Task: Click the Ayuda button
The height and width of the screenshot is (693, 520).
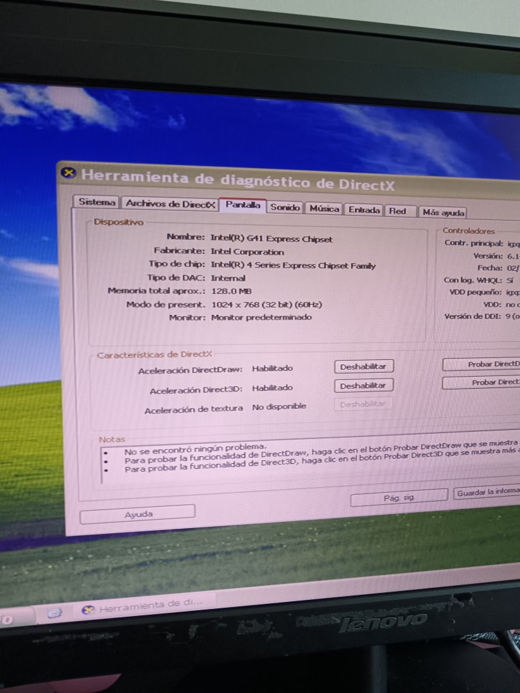Action: click(x=137, y=514)
